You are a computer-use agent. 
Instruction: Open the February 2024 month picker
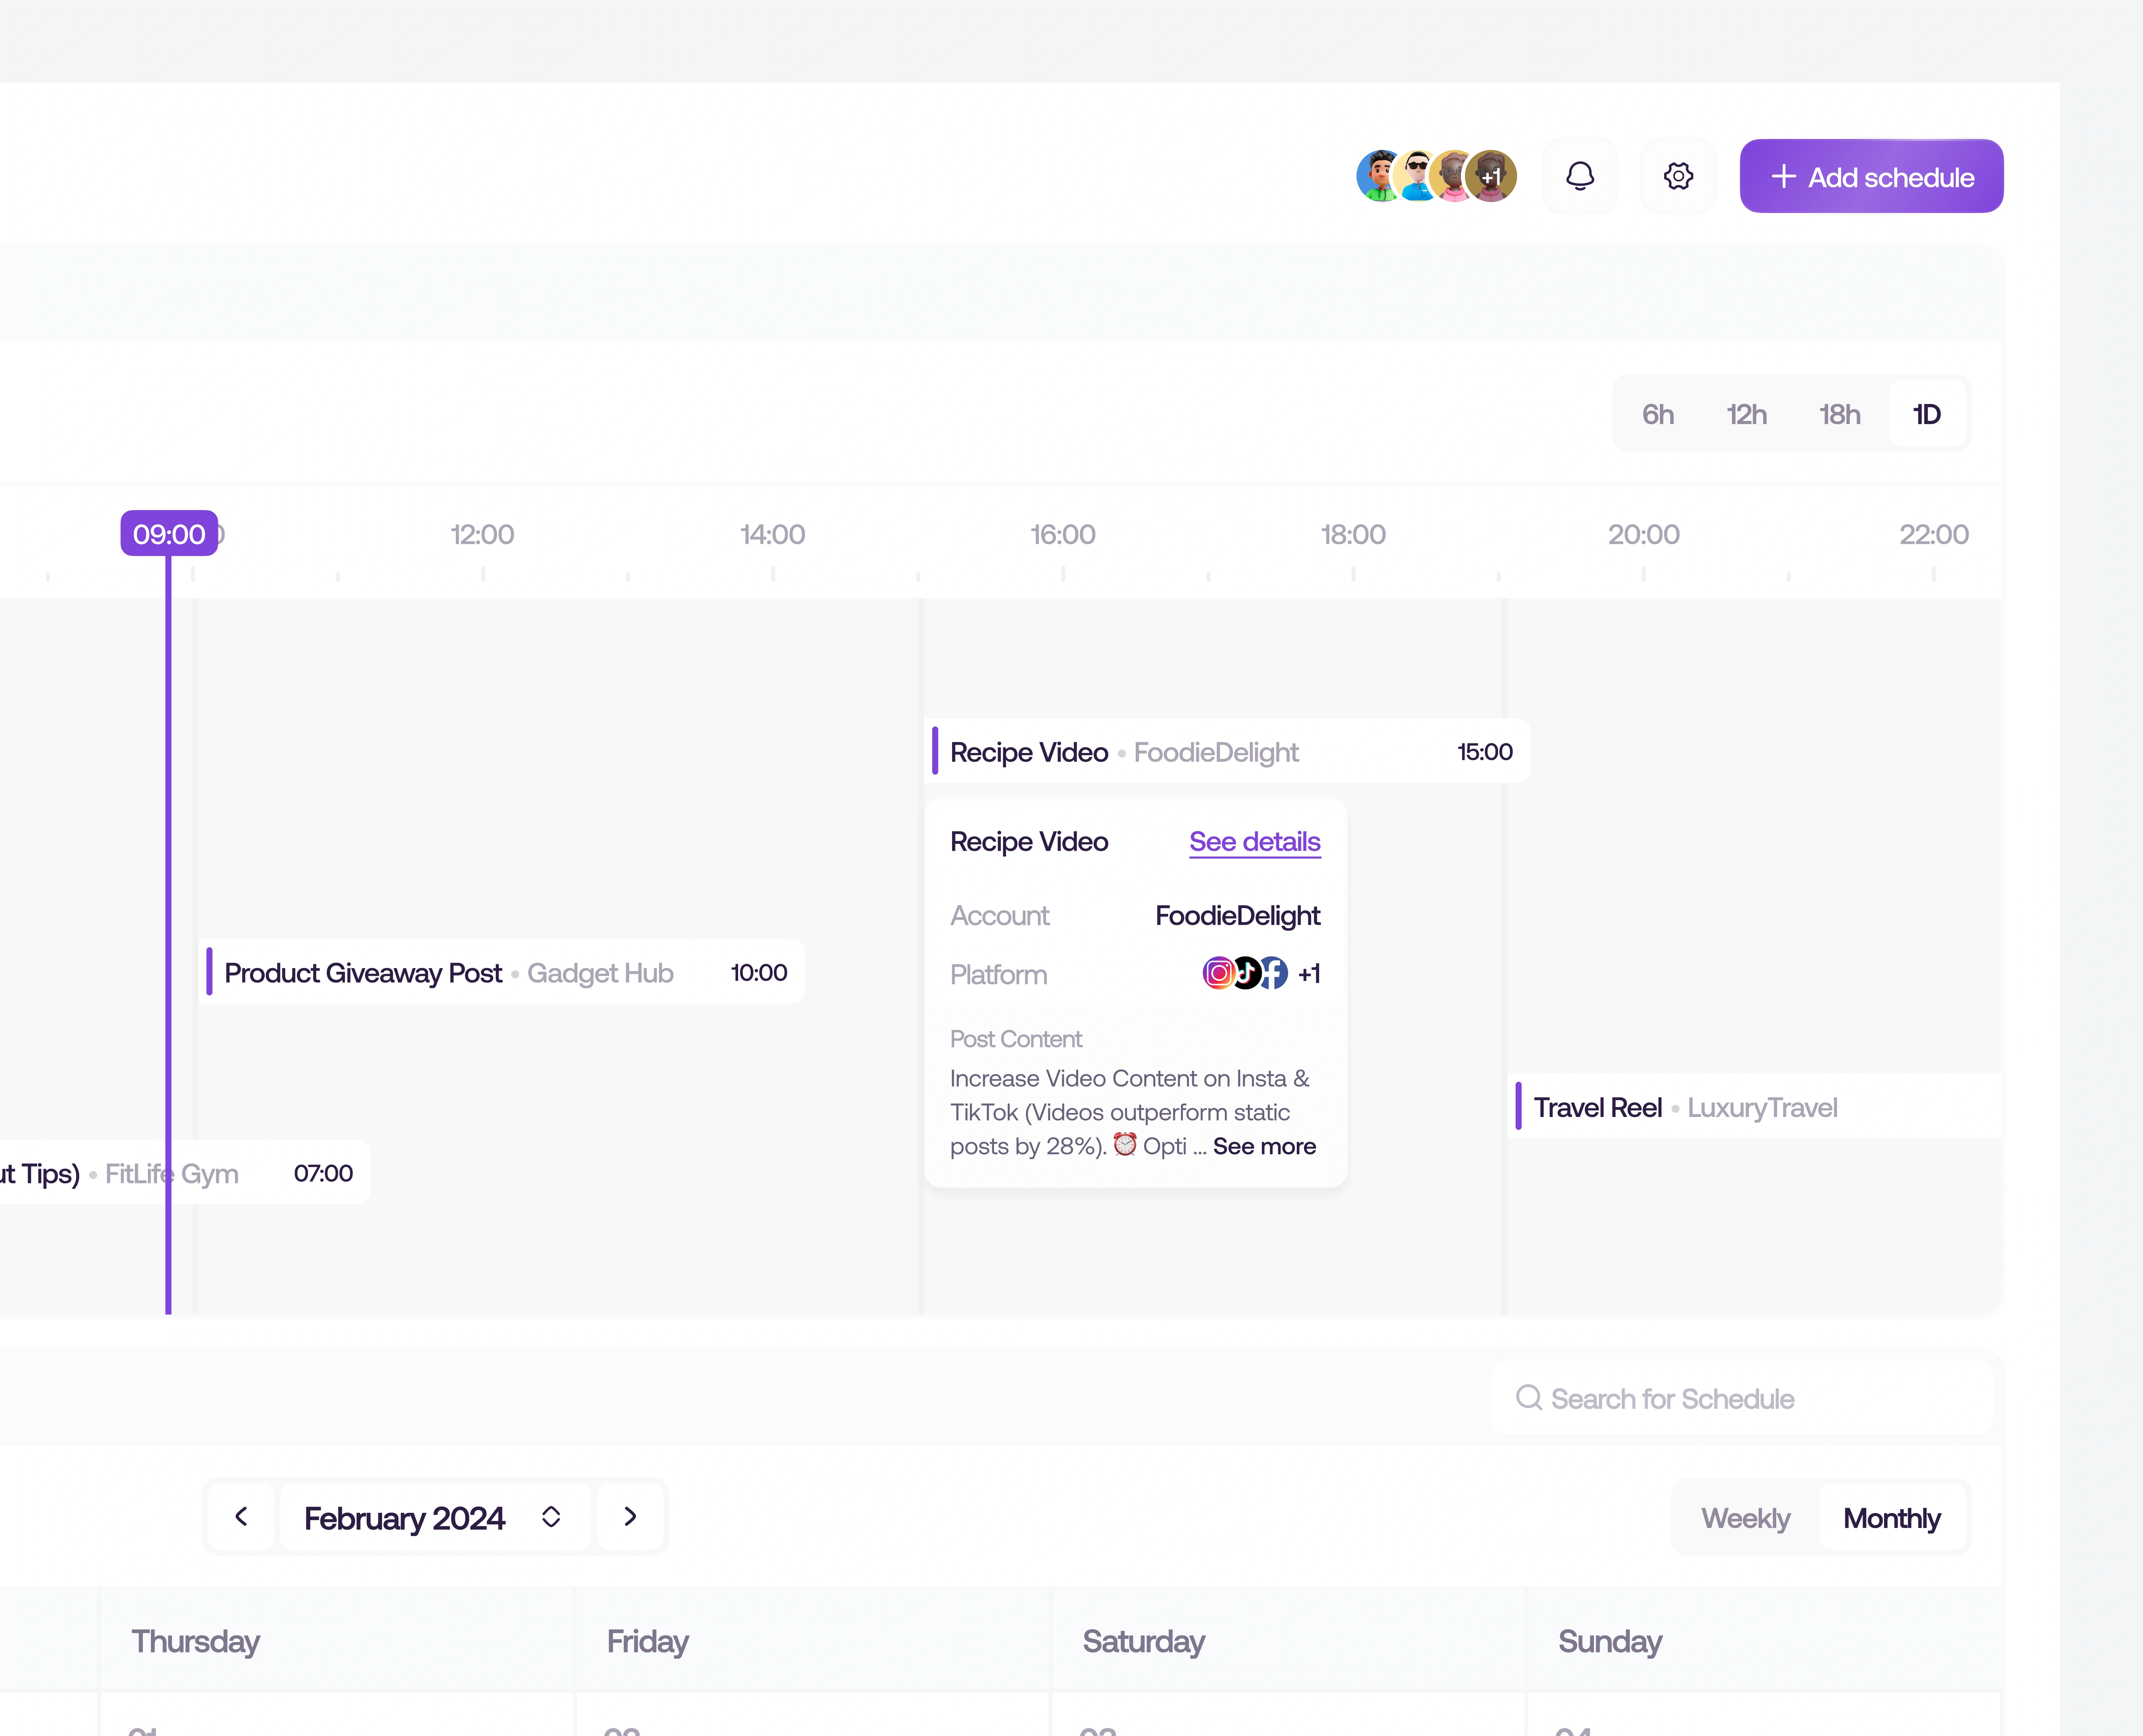(x=435, y=1517)
